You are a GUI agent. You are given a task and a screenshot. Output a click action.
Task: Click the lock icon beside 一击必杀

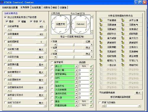(x=101, y=65)
